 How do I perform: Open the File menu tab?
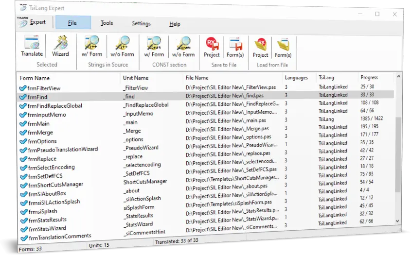(72, 23)
